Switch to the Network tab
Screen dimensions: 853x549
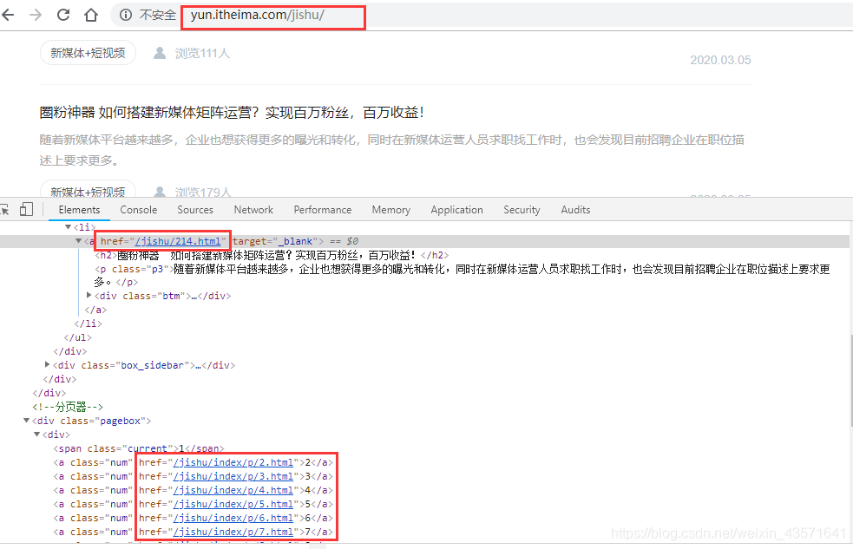(253, 210)
